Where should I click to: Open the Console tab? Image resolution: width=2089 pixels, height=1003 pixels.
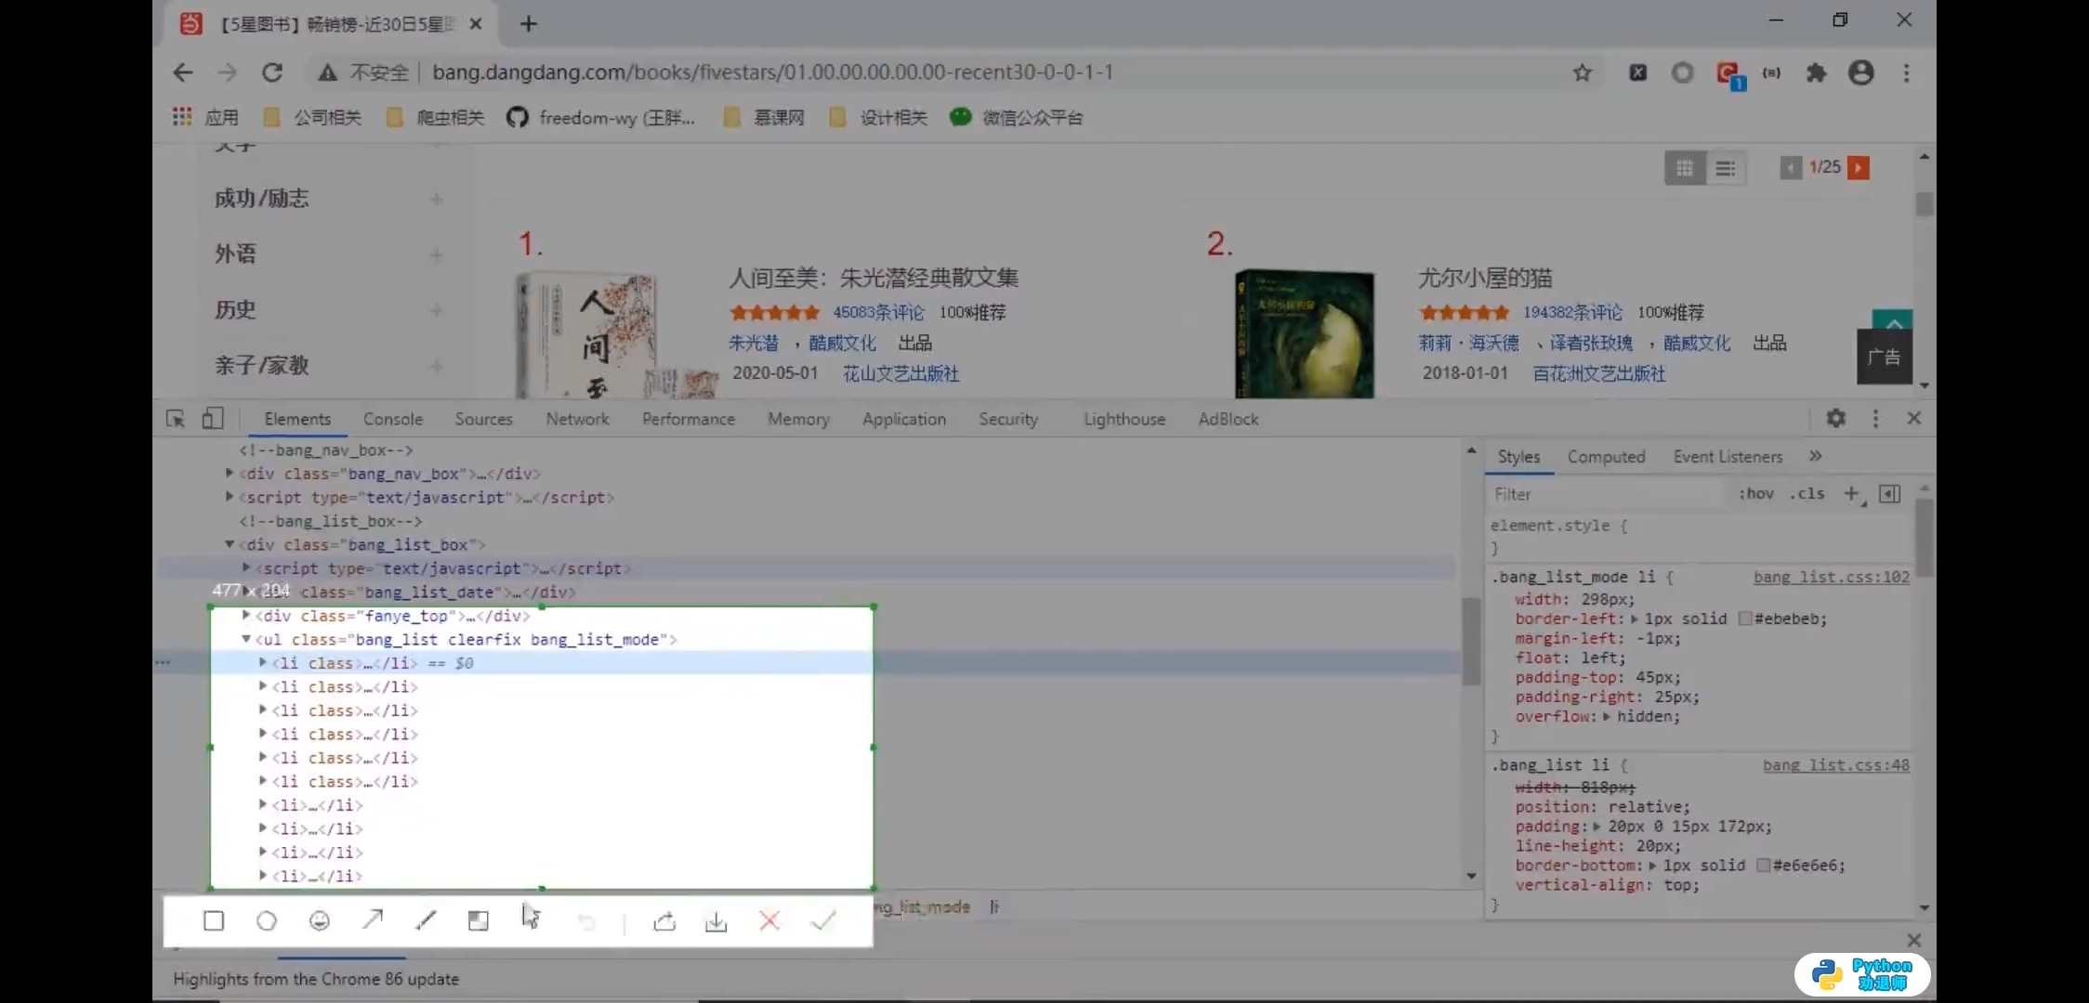pyautogui.click(x=393, y=419)
